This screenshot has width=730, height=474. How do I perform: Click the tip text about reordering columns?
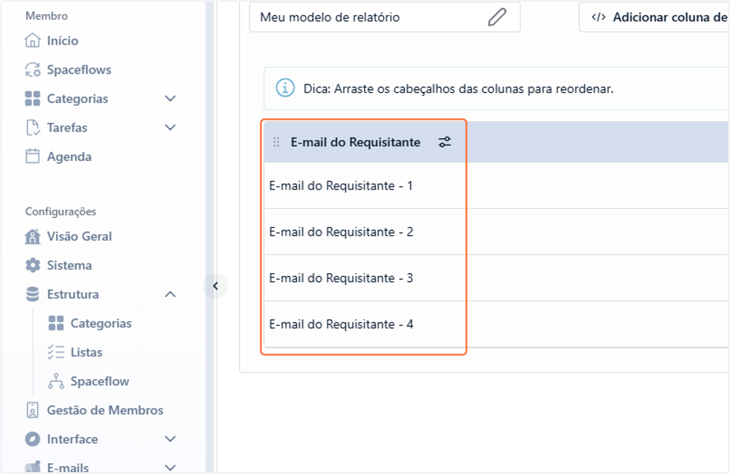coord(459,89)
